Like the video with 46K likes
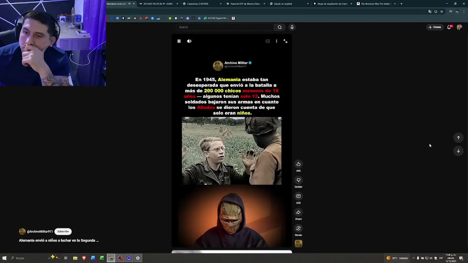The image size is (468, 263). [298, 164]
